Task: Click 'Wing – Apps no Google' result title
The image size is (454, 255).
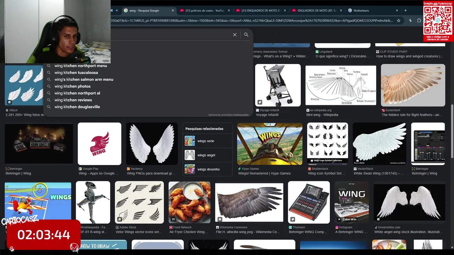Action: pos(99,174)
